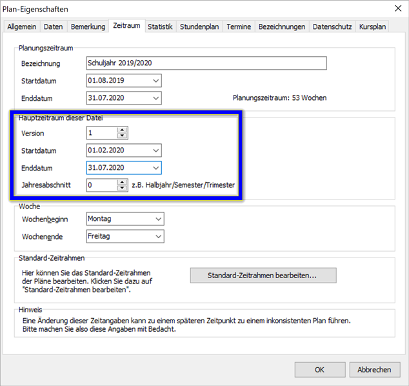Decrease the Jahresabschnitt value with down arrow
This screenshot has width=409, height=386.
point(123,188)
